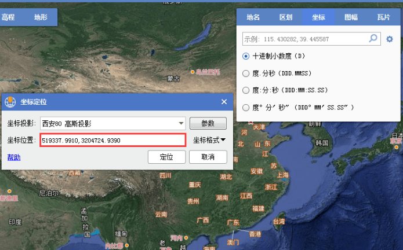This screenshot has height=250, width=403.
Task: Click the 上海 label on the map
Action: pyautogui.click(x=283, y=175)
